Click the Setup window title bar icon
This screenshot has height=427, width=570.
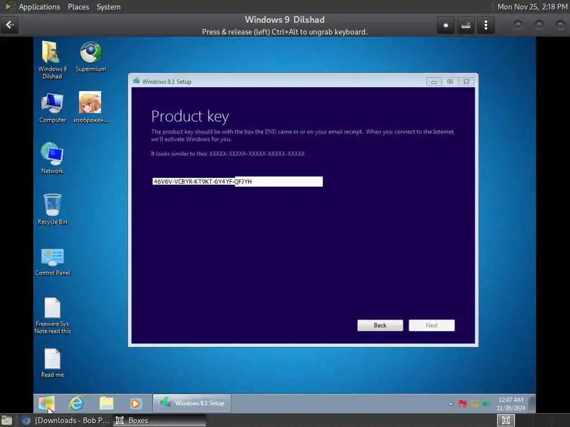(x=136, y=81)
